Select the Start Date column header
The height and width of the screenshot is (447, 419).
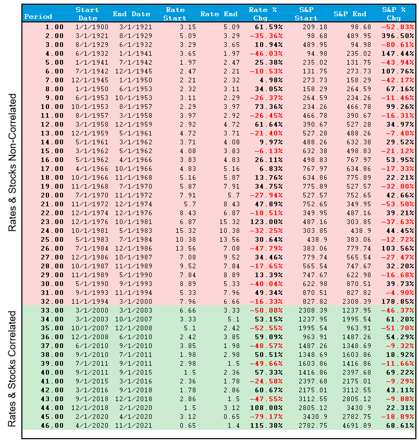point(87,14)
